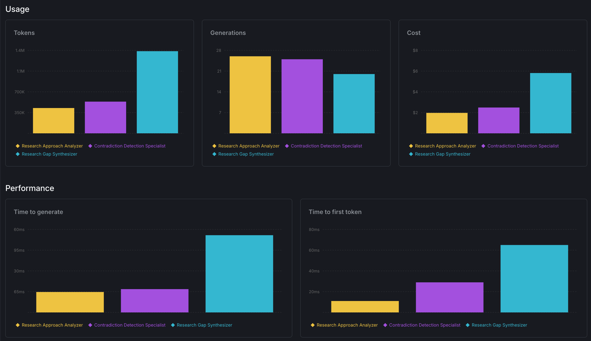This screenshot has height=341, width=591.
Task: Toggle Contradiction Detection Specialist in Time to first token legend
Action: coord(425,325)
